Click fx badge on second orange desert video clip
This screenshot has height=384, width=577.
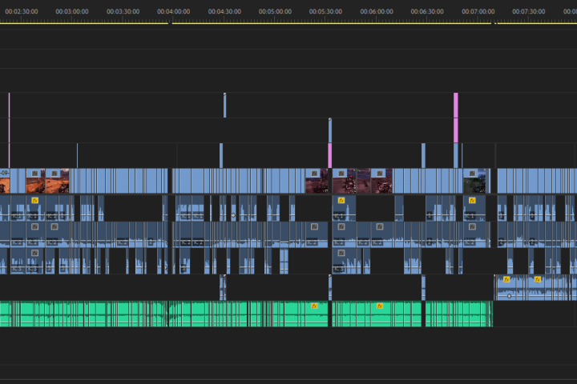coord(54,174)
